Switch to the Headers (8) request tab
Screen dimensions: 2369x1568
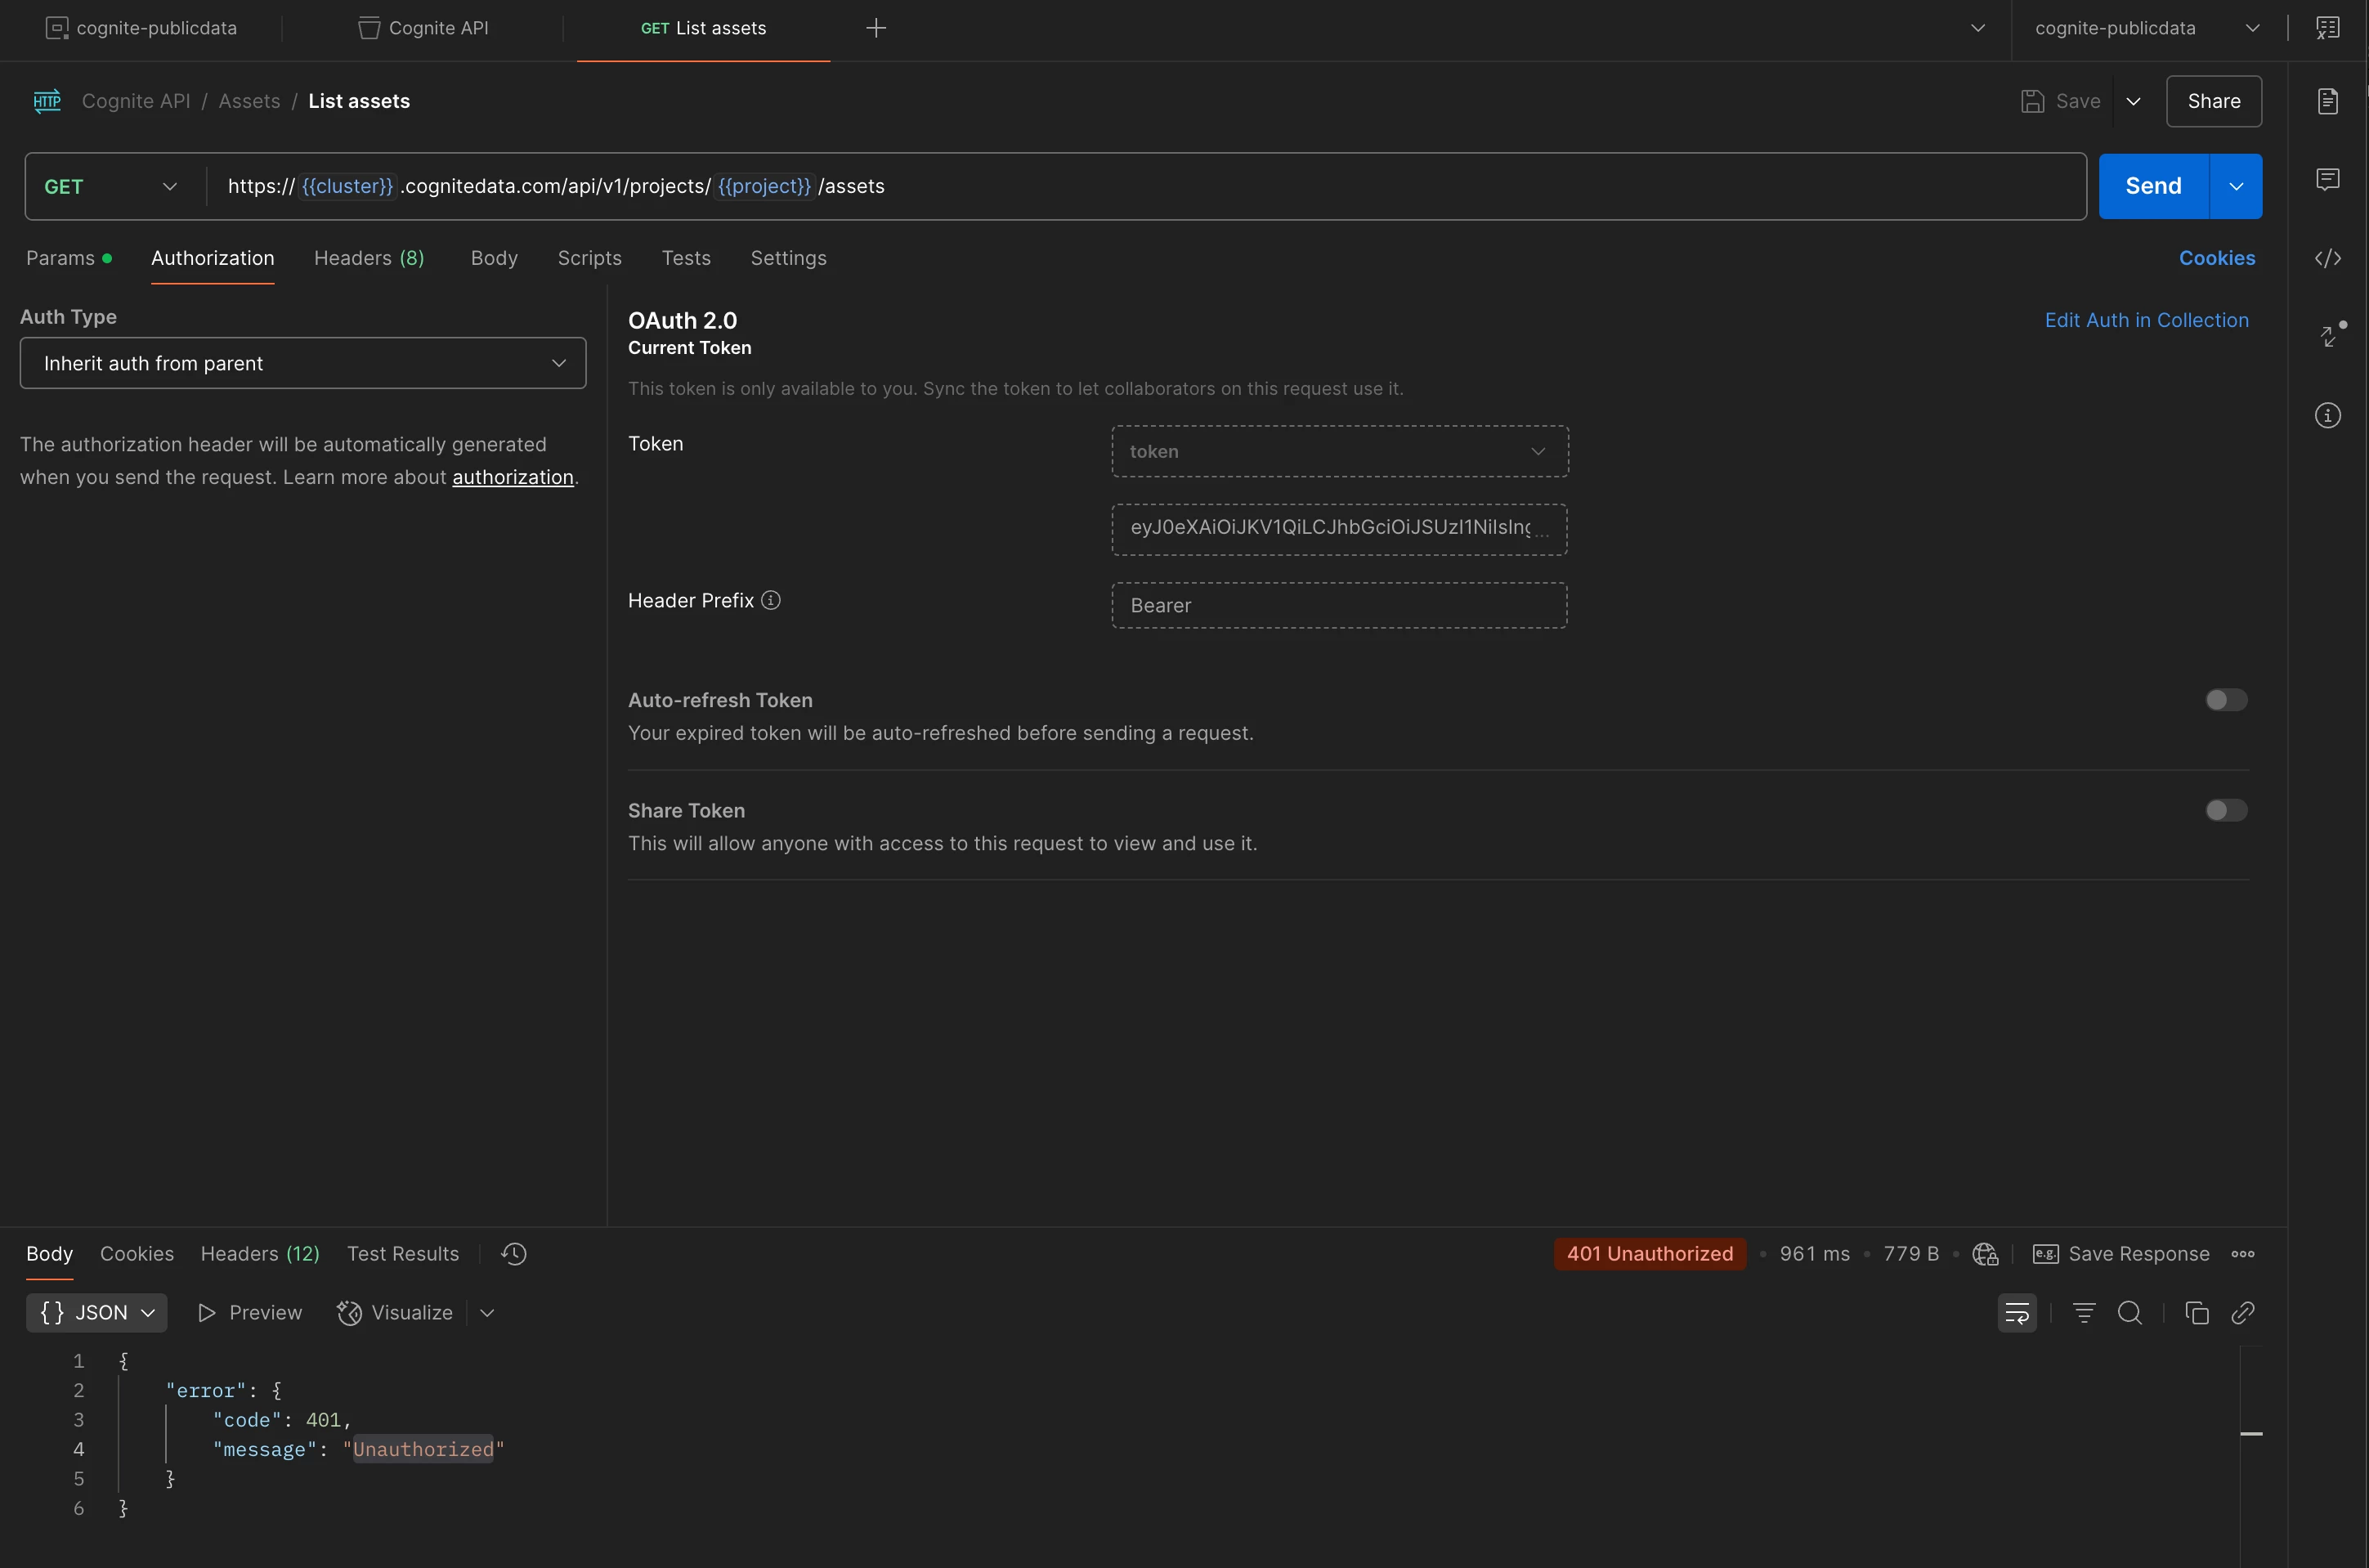pos(369,258)
